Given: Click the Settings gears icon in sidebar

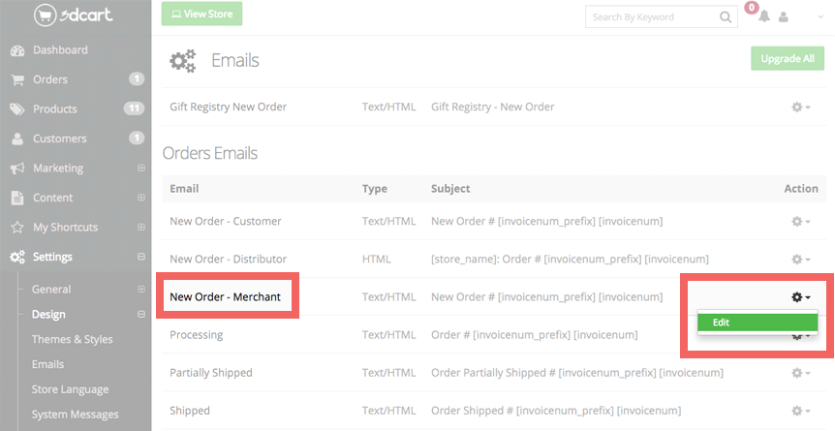Looking at the screenshot, I should (17, 258).
